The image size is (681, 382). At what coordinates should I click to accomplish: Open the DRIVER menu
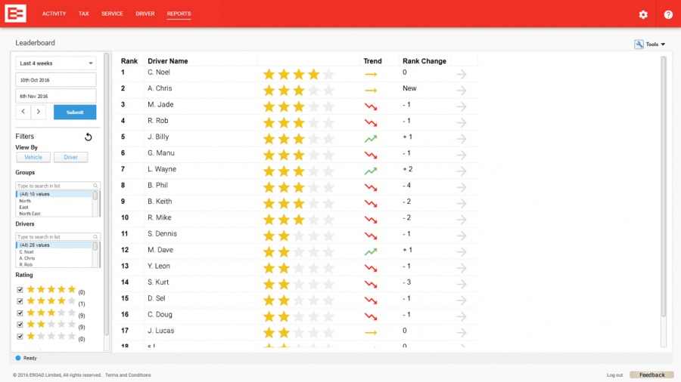coord(145,14)
